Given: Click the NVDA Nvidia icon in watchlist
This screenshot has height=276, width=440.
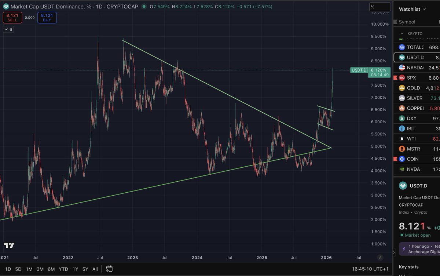Looking at the screenshot, I should click(401, 169).
